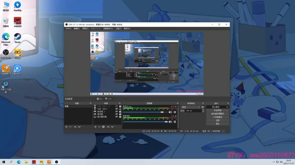Open blue K music app shortcut
Viewport: 295px width, 165px height.
17,70
